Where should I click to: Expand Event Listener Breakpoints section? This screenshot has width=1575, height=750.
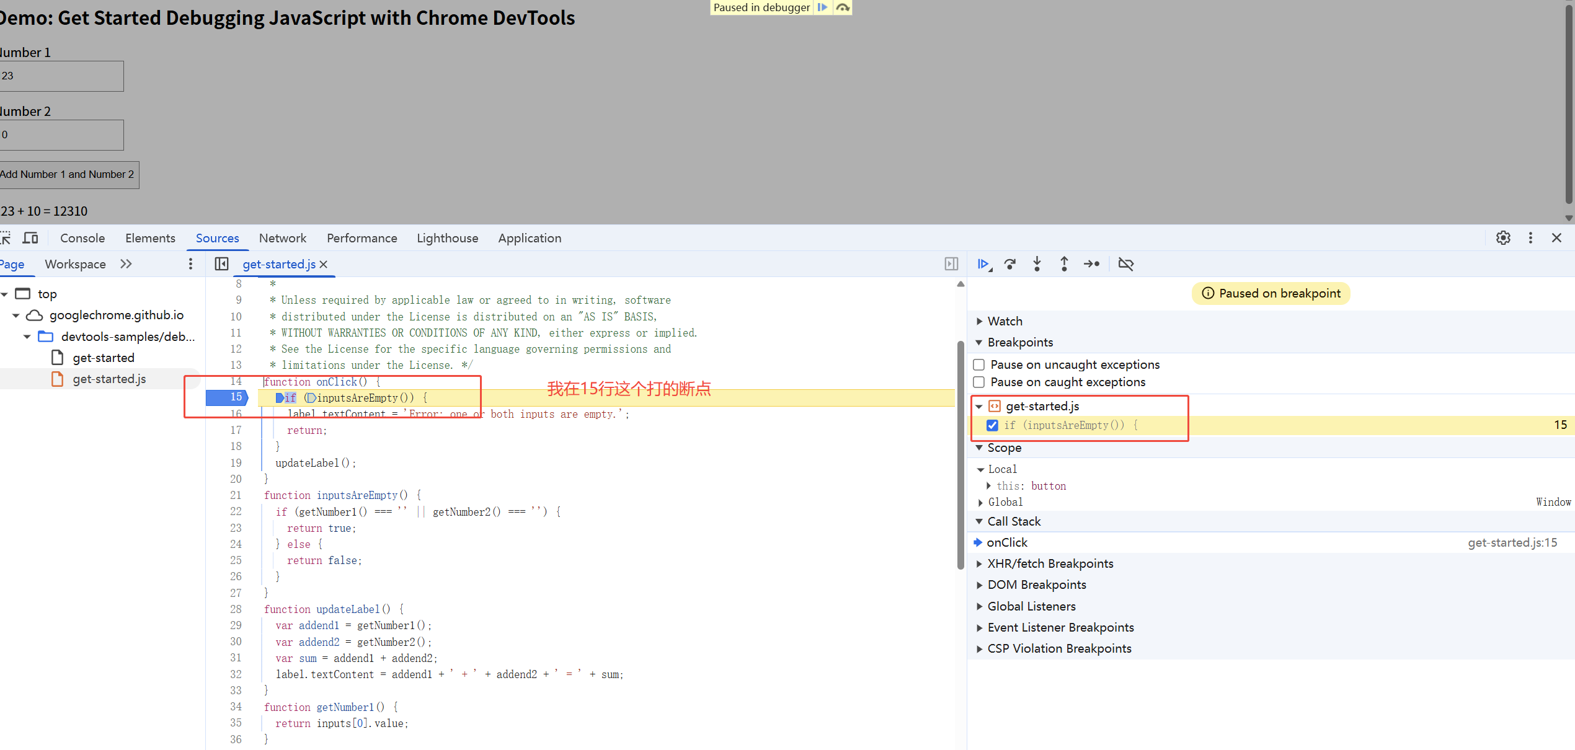click(1060, 627)
